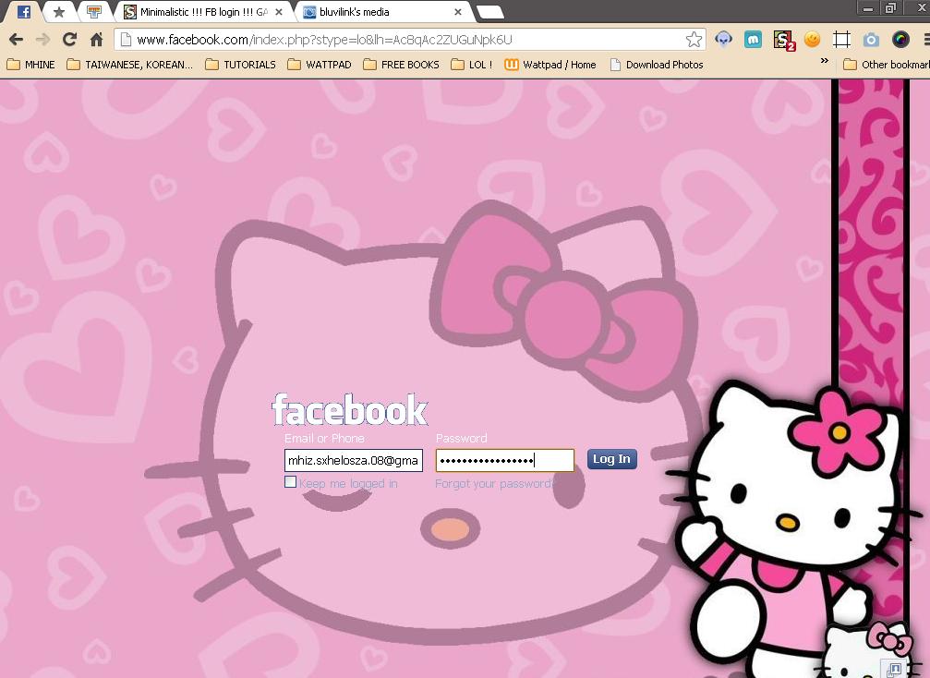The image size is (930, 678).
Task: Go back with the browser back arrow
Action: coord(16,40)
